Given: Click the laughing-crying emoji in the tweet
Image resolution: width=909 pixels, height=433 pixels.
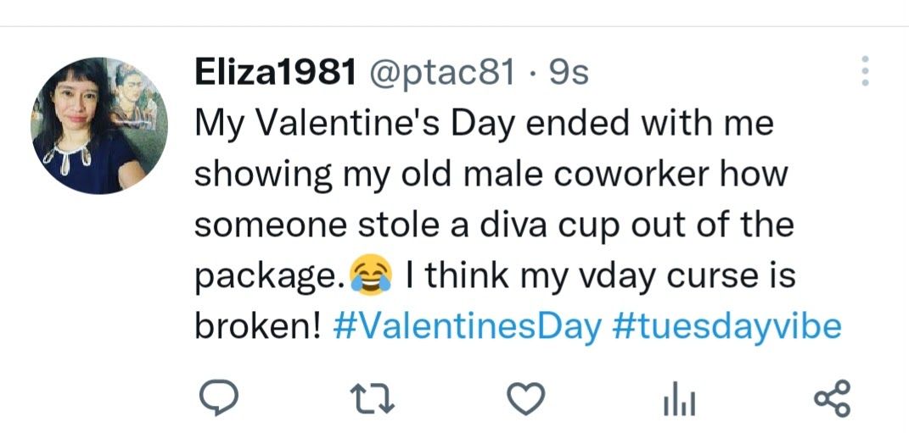Looking at the screenshot, I should (x=373, y=277).
